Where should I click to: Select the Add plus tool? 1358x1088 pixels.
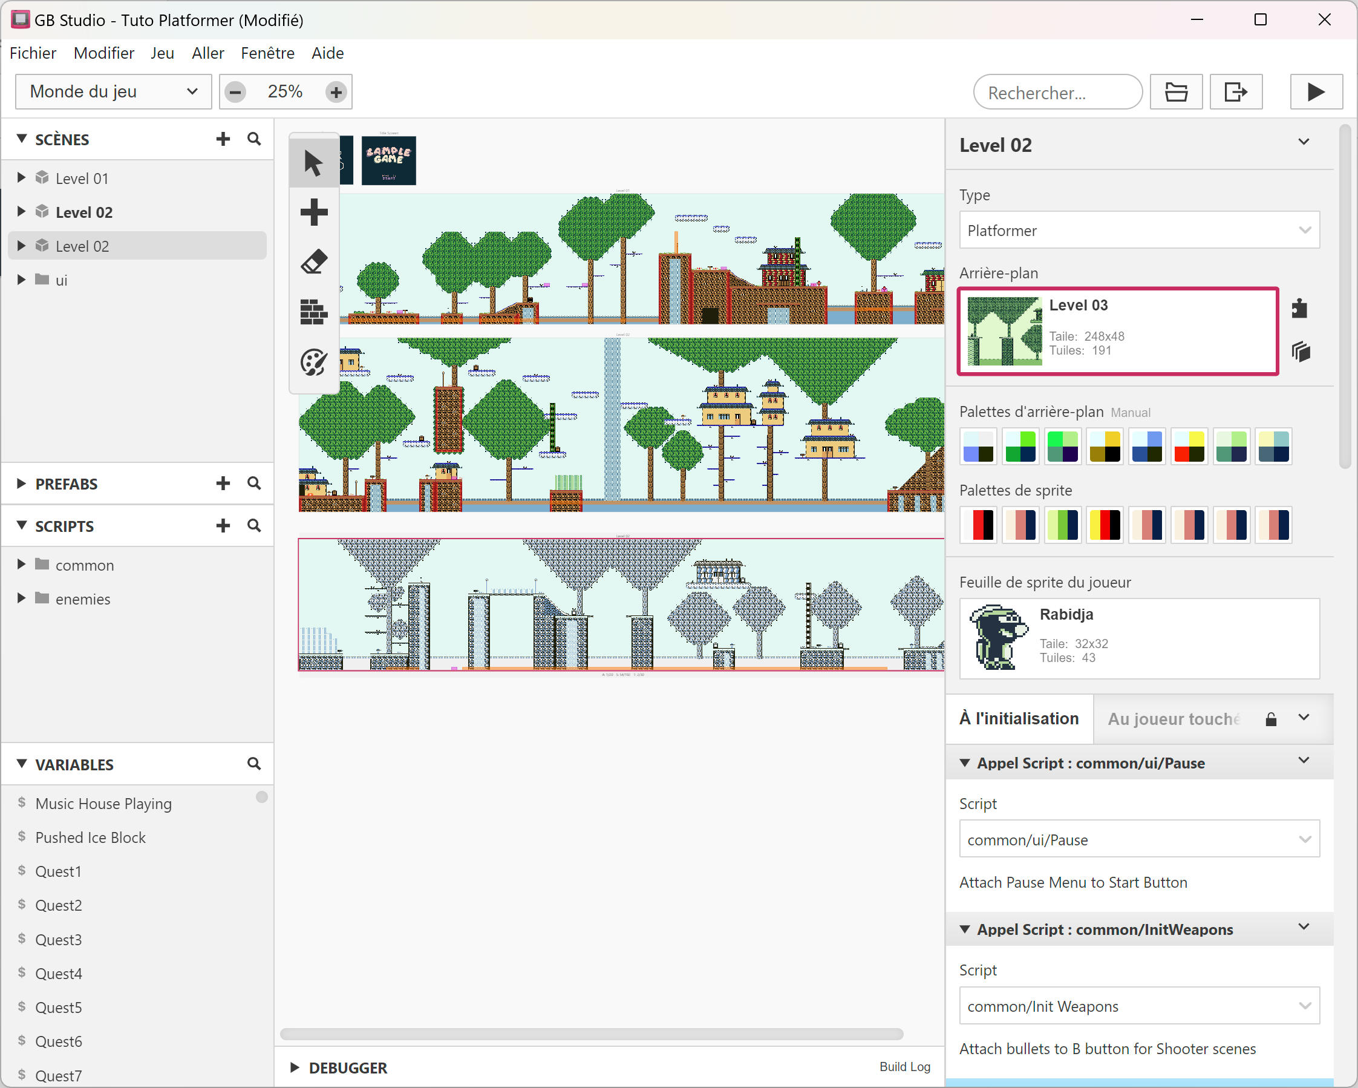[x=313, y=212]
